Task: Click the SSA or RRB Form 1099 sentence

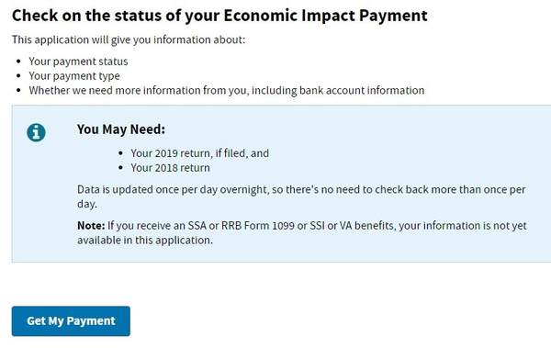Action: 302,232
